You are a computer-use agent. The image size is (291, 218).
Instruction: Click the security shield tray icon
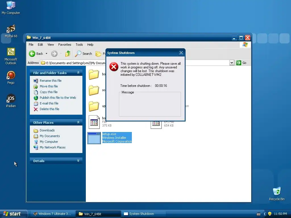click(x=270, y=214)
